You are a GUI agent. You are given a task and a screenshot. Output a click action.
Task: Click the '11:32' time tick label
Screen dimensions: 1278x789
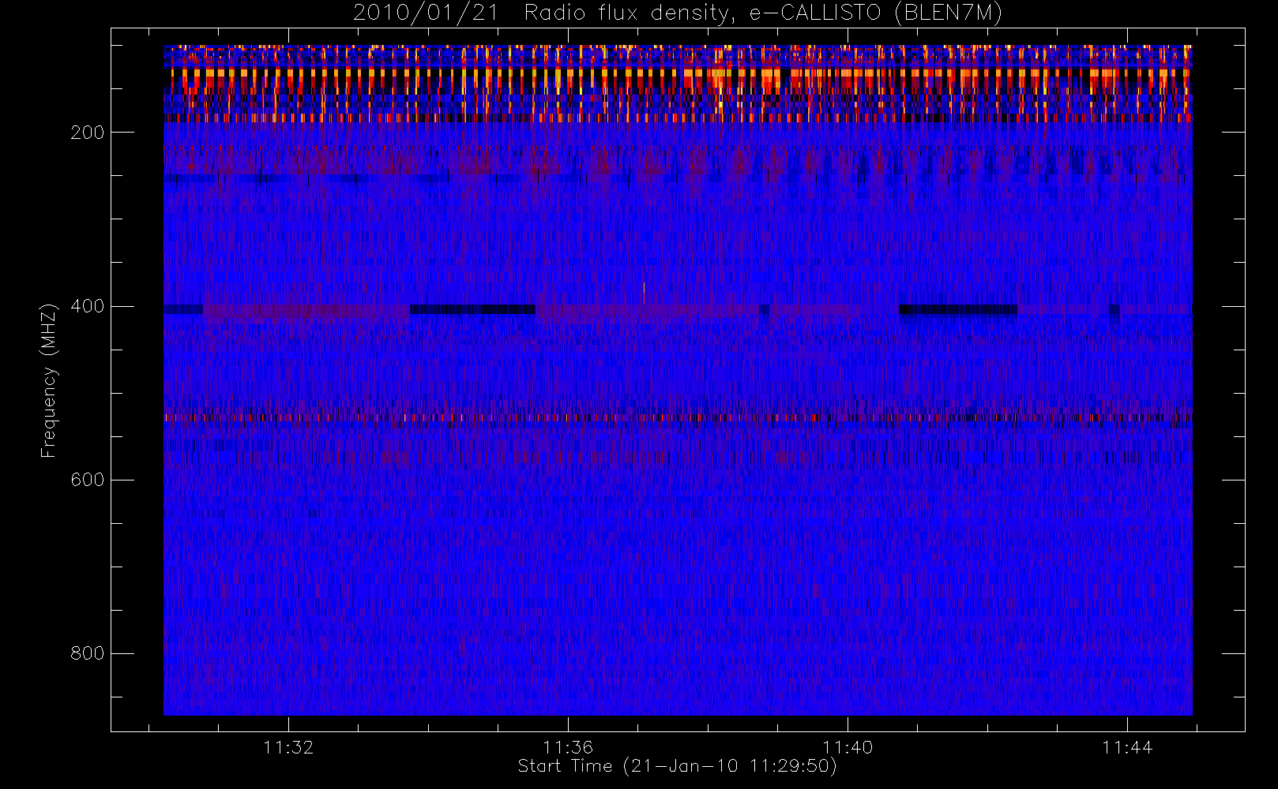point(288,747)
